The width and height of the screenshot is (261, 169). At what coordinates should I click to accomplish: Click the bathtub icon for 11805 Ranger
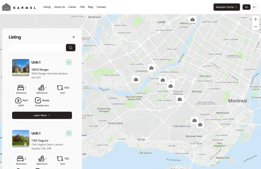click(x=41, y=88)
